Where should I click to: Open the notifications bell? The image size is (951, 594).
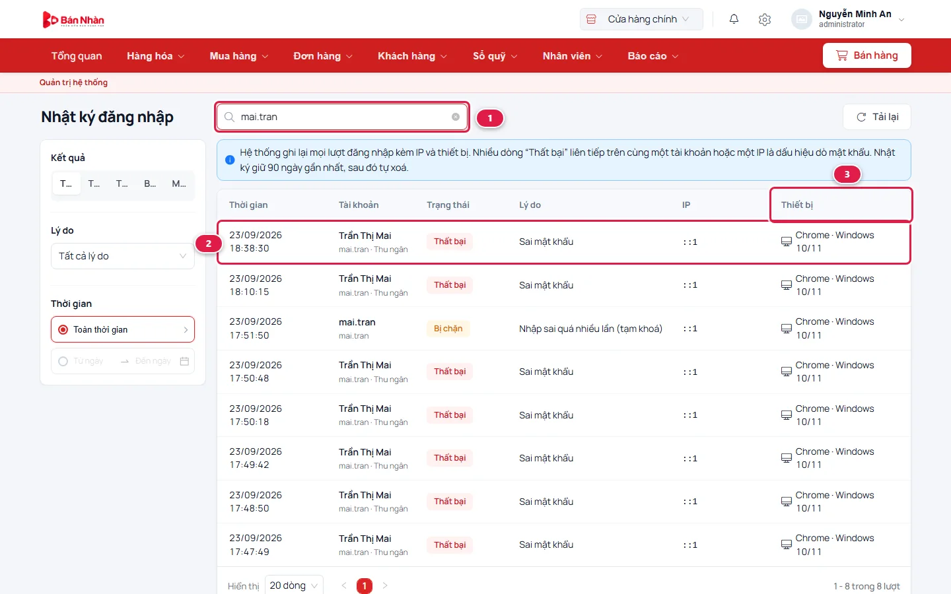pyautogui.click(x=734, y=19)
